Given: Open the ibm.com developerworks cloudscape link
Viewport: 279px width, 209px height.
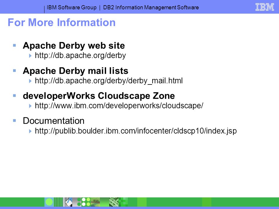Looking at the screenshot, I should pos(119,106).
